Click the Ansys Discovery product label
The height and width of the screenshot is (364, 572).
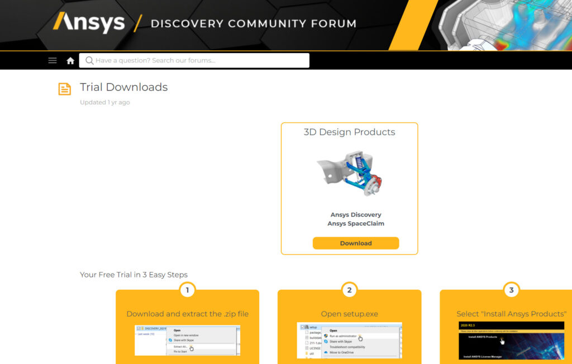click(356, 214)
